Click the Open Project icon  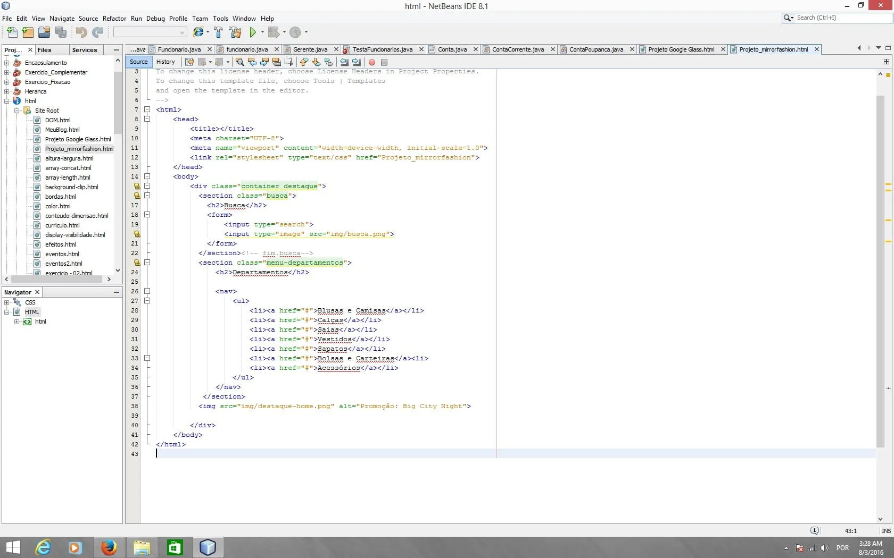click(44, 32)
